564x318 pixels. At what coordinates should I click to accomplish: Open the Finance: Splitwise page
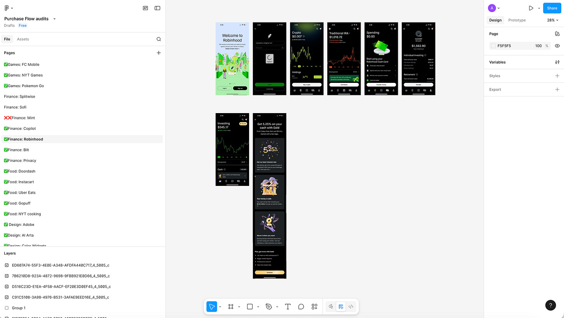coord(82,96)
